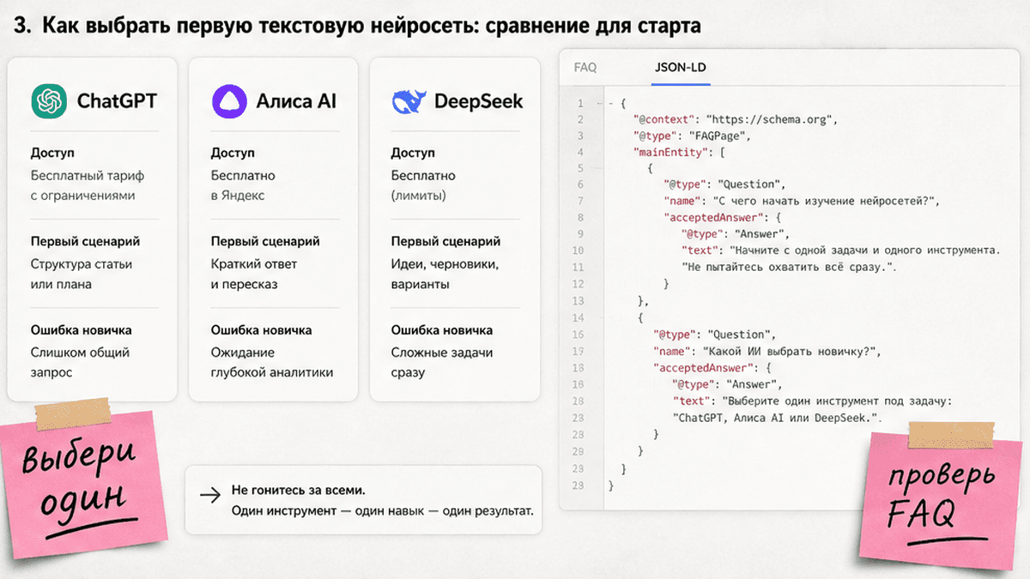Click 'Бесплатный тариф с ограничениями' text
The width and height of the screenshot is (1030, 579).
pos(87,185)
